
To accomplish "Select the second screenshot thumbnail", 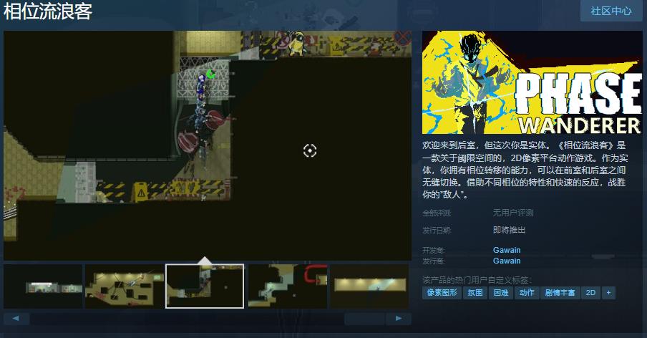I will (124, 286).
